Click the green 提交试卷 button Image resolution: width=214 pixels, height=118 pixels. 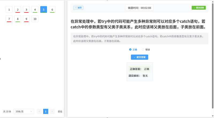pyautogui.click(x=198, y=8)
